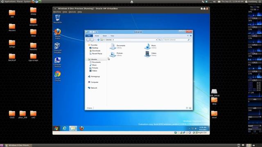Open Google Chrome desktop icon
This screenshot has height=147, width=262.
tap(58, 76)
